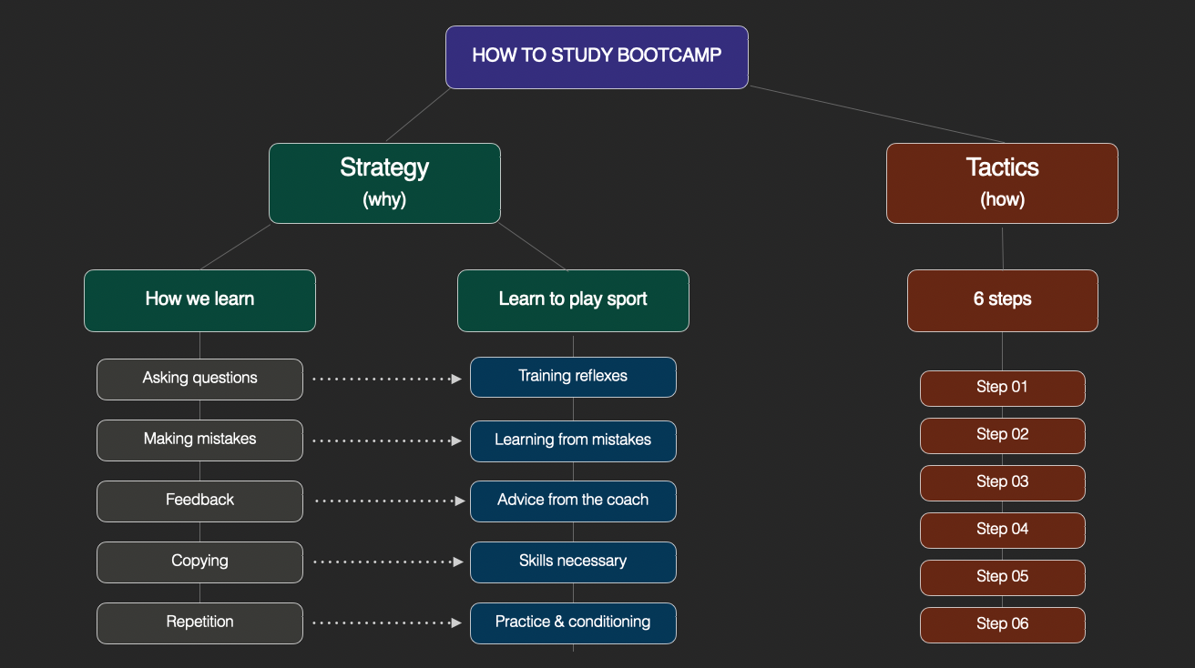The image size is (1195, 668).
Task: Click the Step 04 node
Action: coord(1003,531)
